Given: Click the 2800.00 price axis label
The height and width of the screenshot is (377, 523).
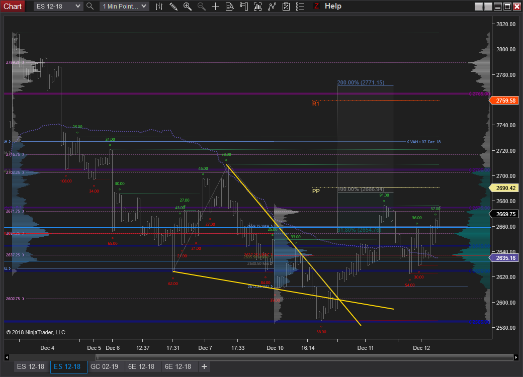Looking at the screenshot, I should pyautogui.click(x=506, y=49).
